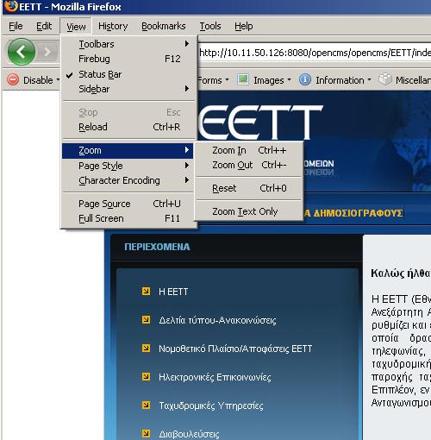Select the highlighted Zoom menu entry

pyautogui.click(x=128, y=151)
